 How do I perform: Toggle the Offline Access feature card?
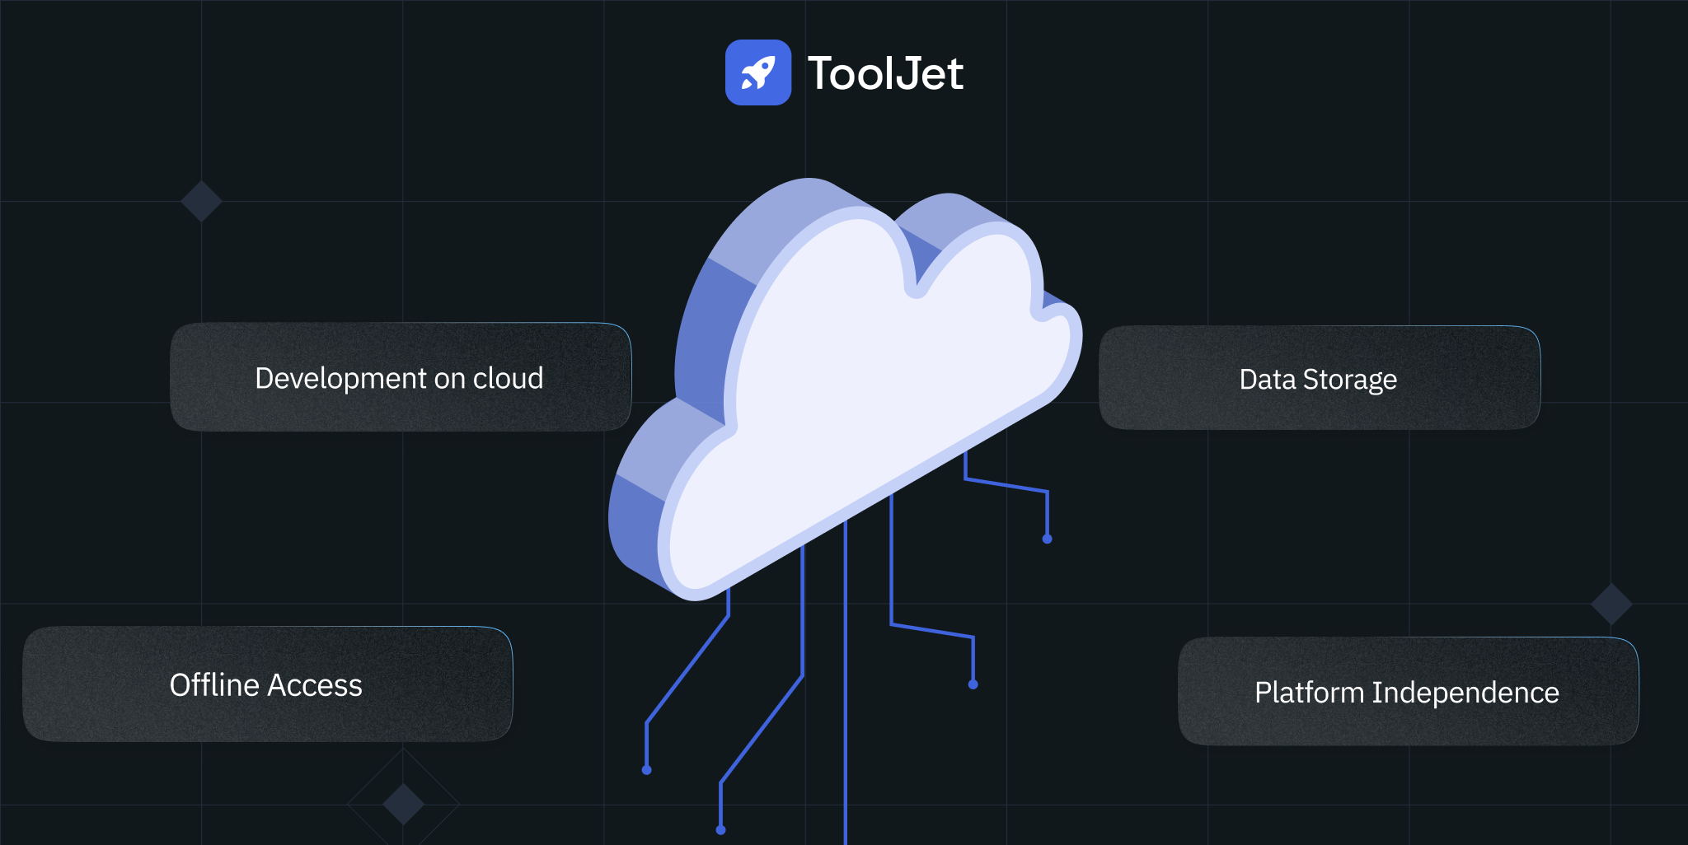(x=266, y=684)
